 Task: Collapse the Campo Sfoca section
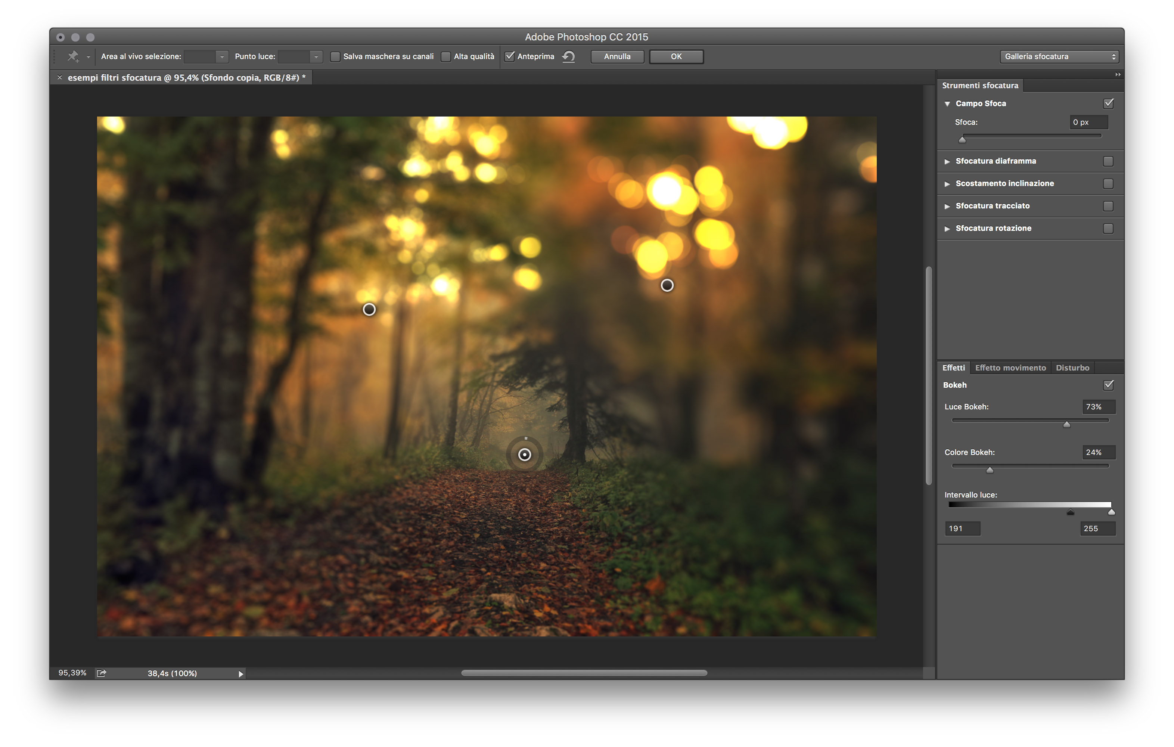click(x=947, y=104)
